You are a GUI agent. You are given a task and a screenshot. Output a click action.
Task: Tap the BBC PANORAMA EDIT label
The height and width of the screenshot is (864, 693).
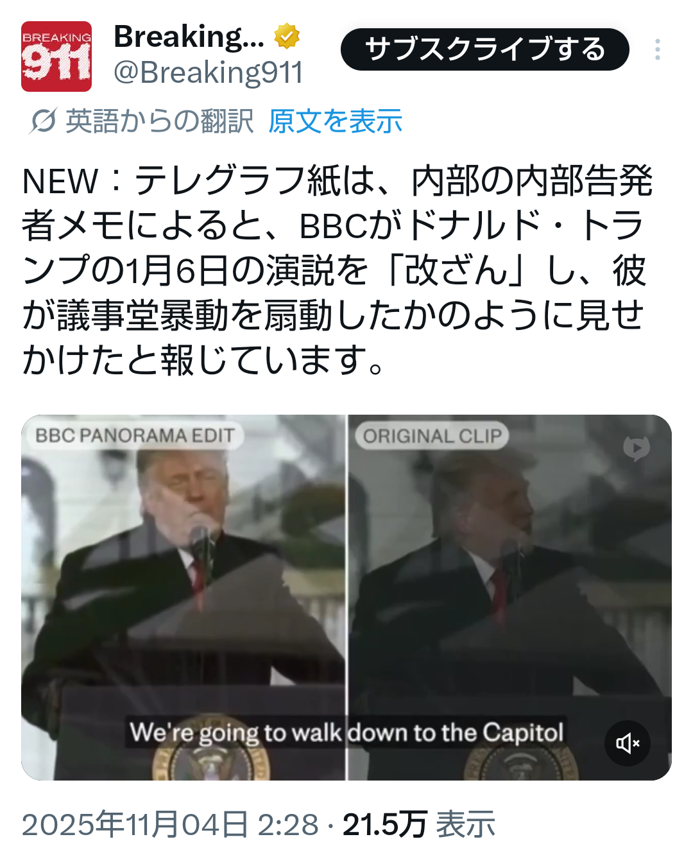tap(135, 435)
